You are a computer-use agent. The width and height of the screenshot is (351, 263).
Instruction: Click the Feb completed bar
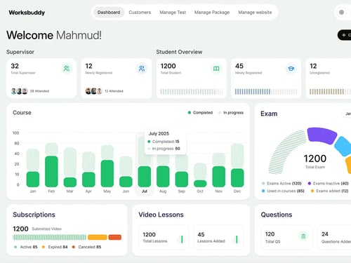51,171
